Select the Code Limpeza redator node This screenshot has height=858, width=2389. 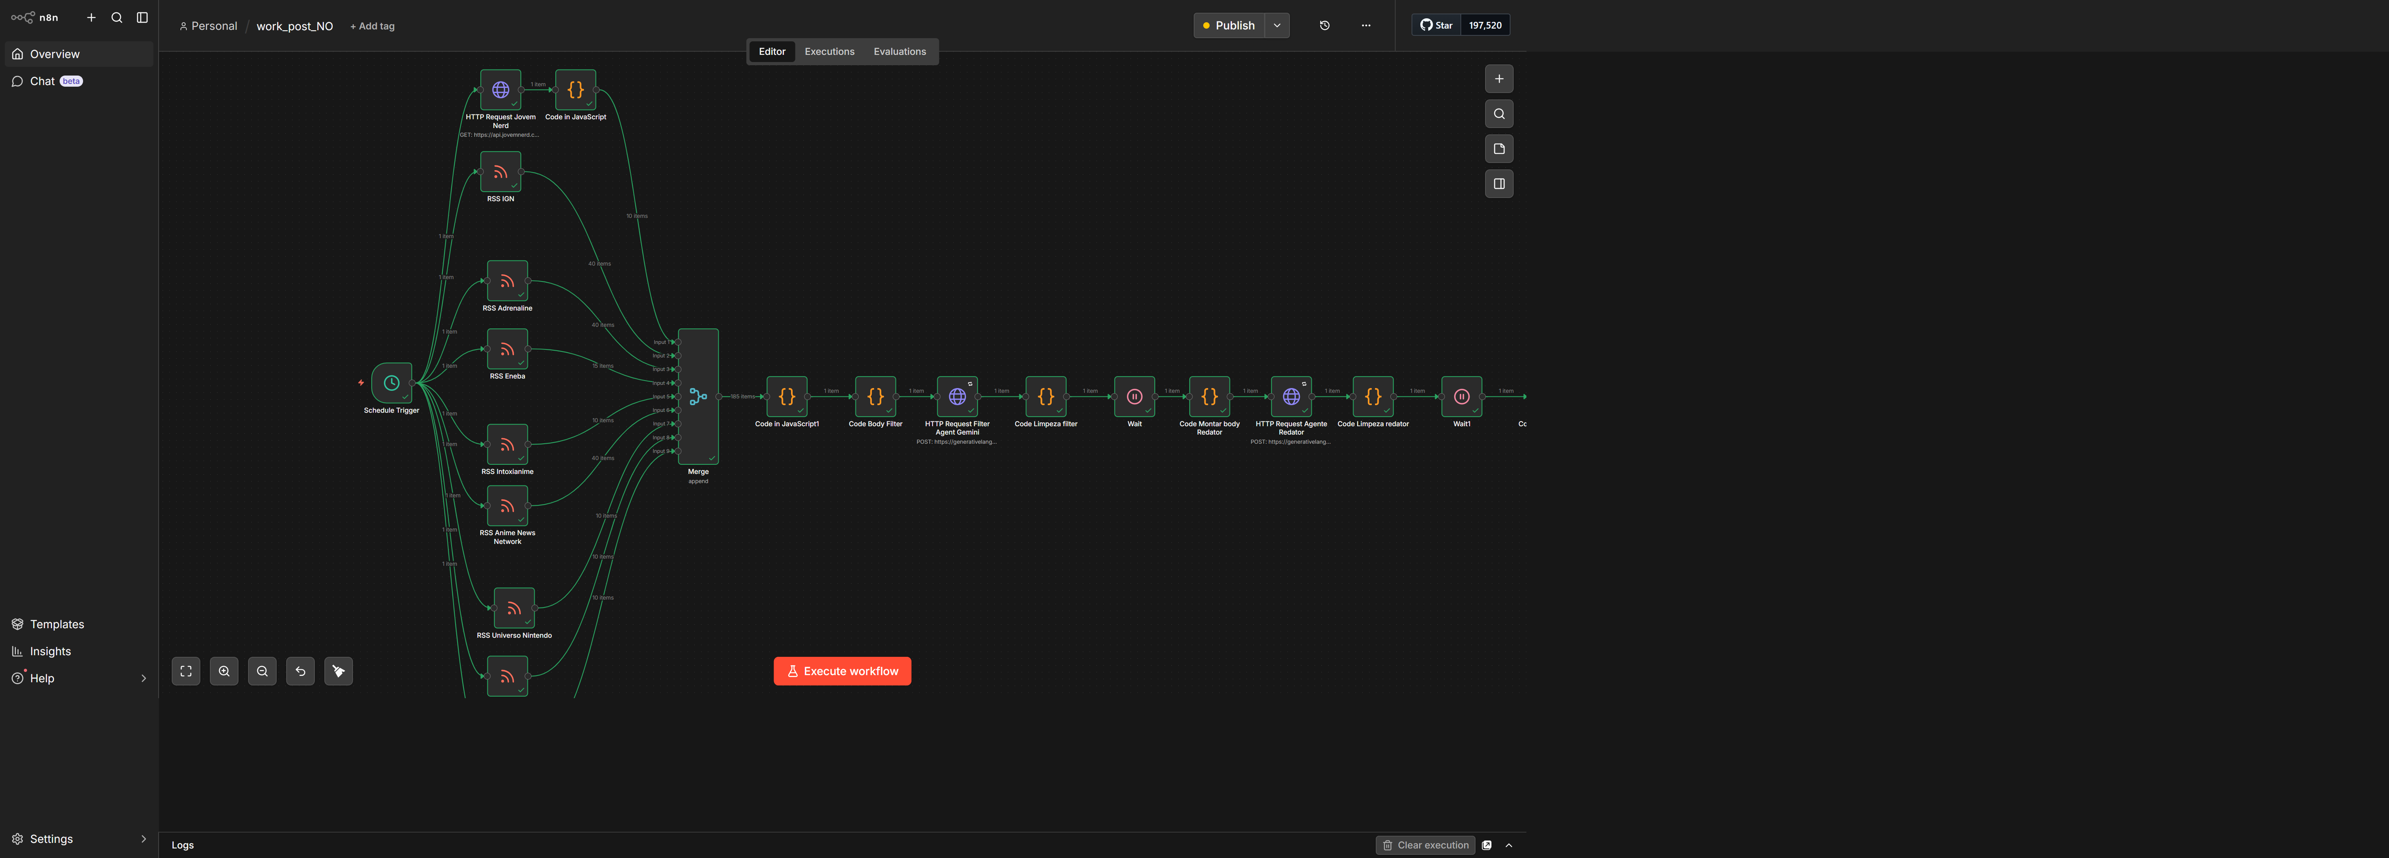[x=1373, y=397]
